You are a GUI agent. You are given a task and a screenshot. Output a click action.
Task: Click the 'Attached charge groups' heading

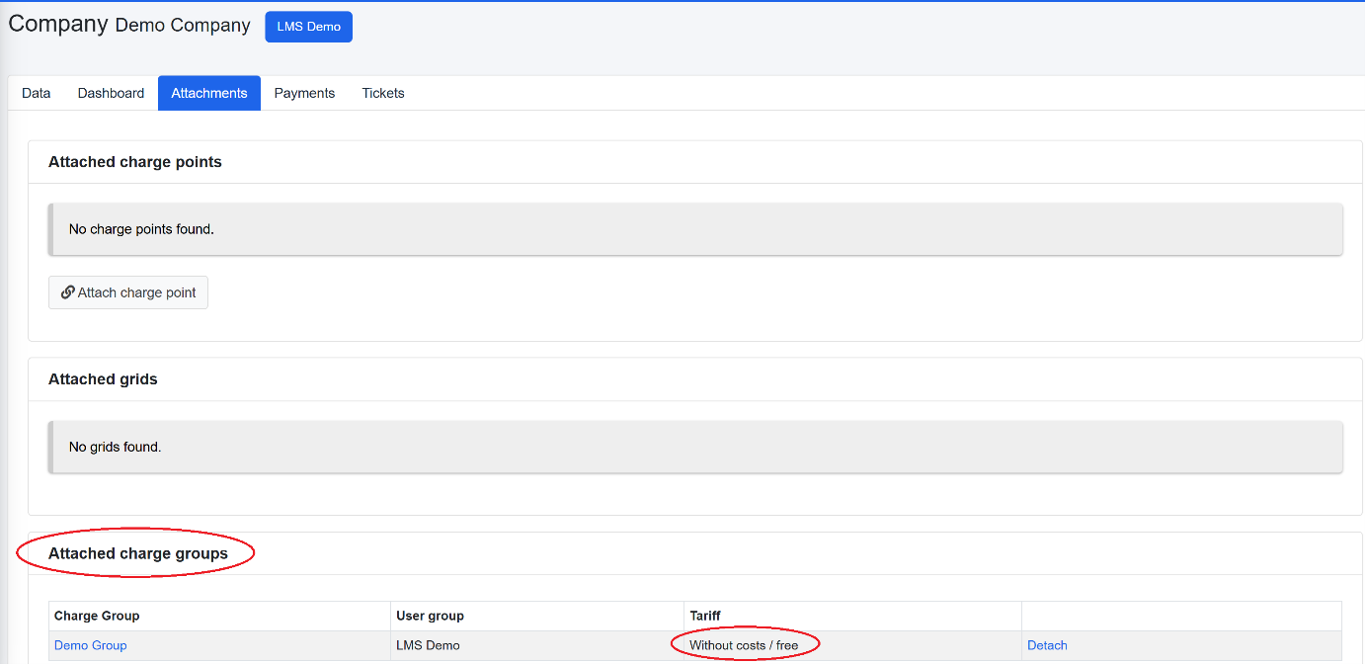tap(138, 553)
